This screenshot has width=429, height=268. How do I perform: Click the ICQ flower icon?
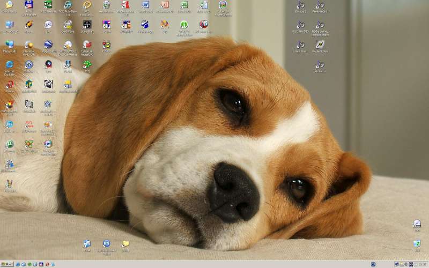coord(87,65)
